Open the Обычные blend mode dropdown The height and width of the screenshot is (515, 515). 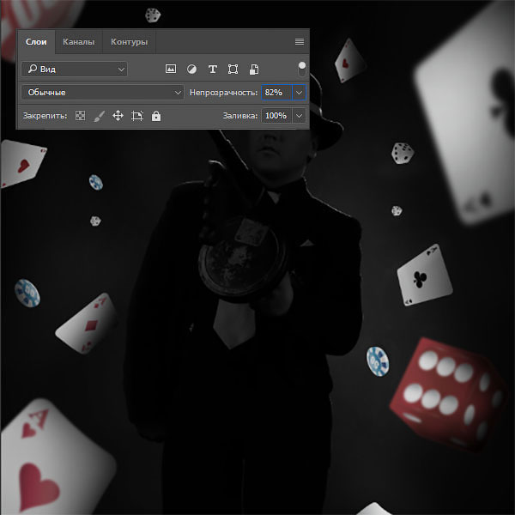[102, 93]
